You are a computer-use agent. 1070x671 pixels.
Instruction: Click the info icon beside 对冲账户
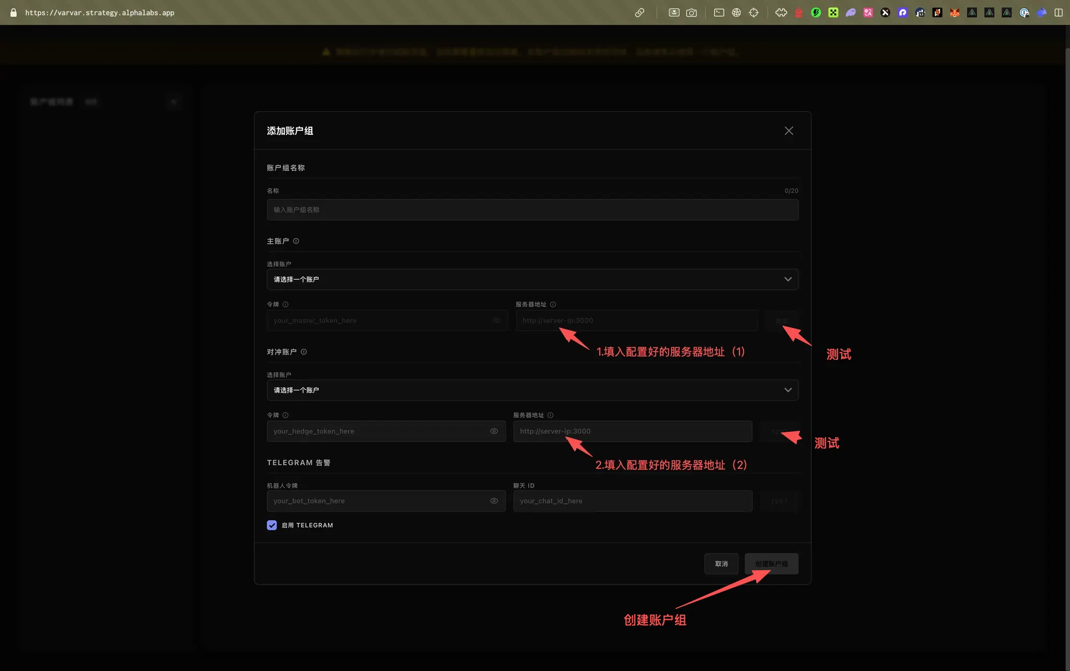pyautogui.click(x=304, y=352)
